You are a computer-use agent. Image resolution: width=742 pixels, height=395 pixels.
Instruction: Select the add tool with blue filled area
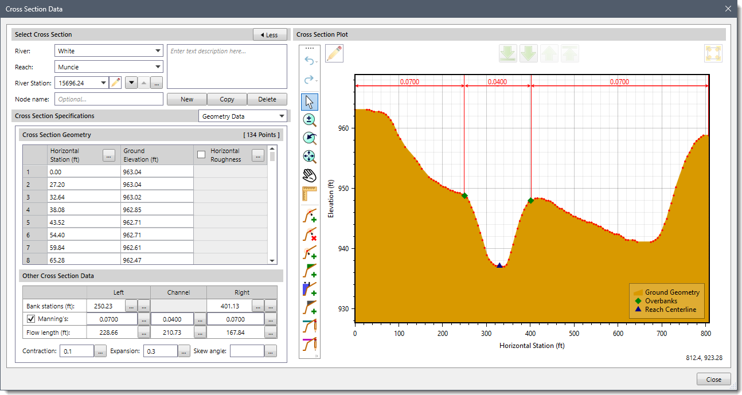click(310, 289)
